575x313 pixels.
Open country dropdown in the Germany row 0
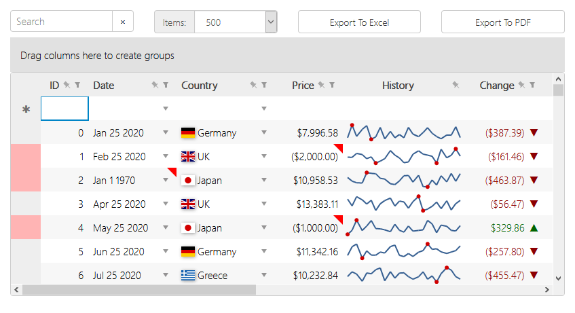(264, 132)
